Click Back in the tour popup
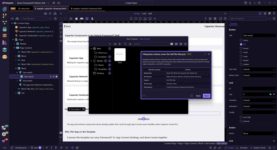The width and height of the screenshot is (277, 150). point(198,96)
